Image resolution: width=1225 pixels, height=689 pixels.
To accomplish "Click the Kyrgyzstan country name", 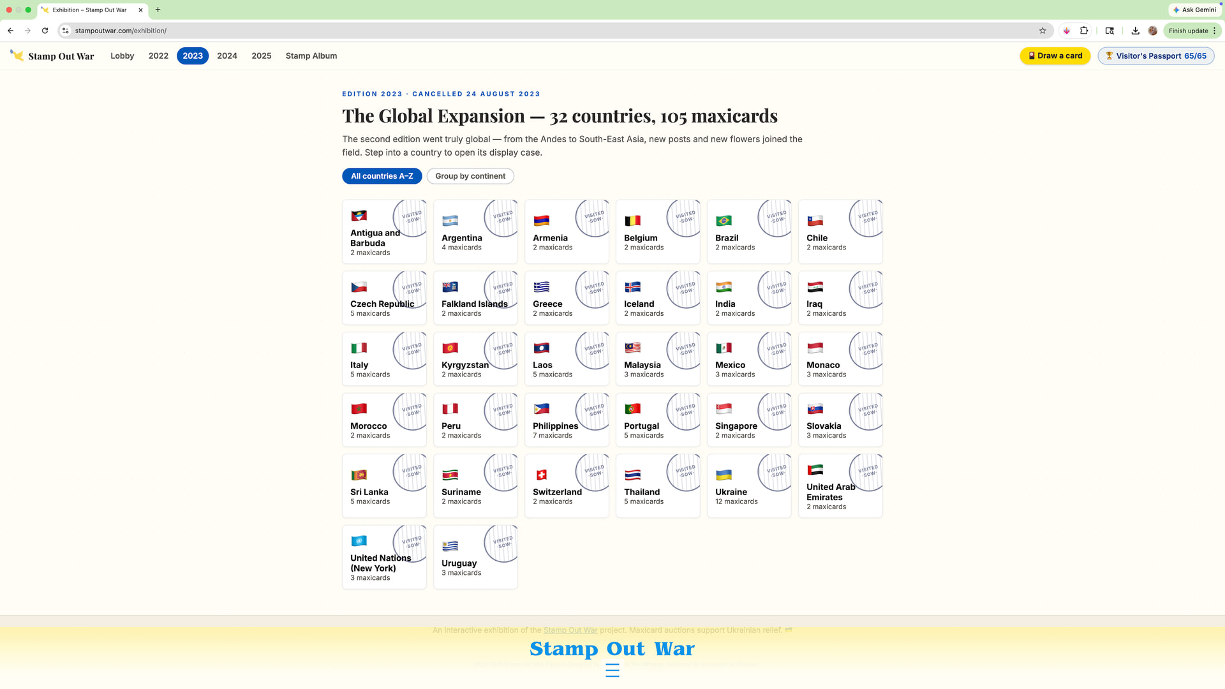I will (x=465, y=365).
